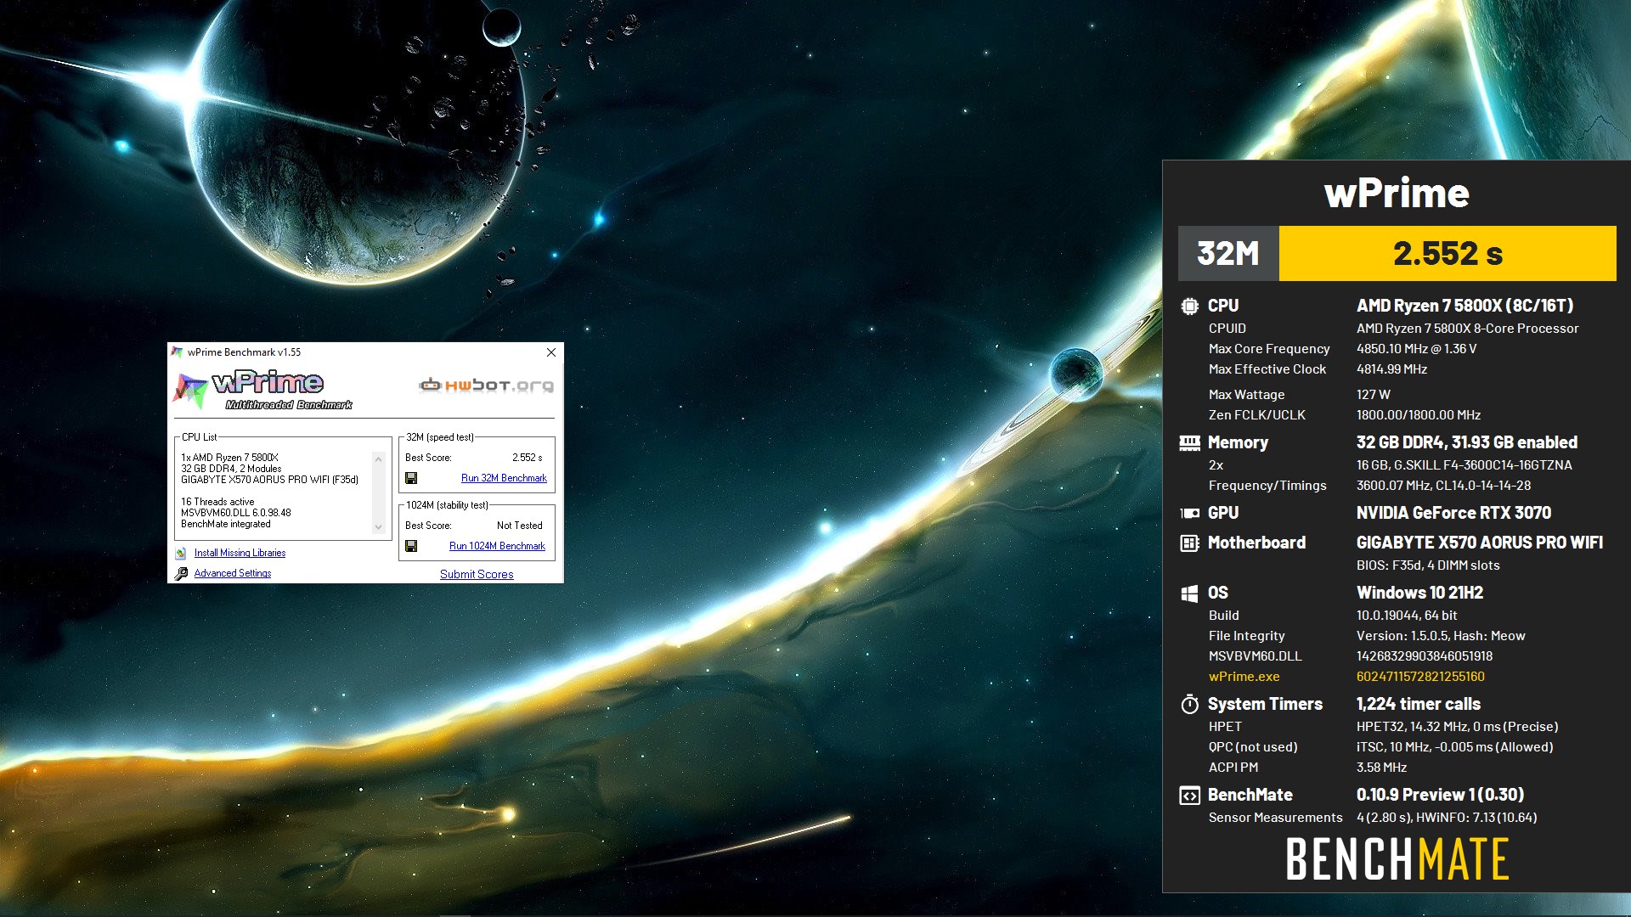This screenshot has width=1631, height=917.
Task: Click '1,224 timer calls' text
Action: [x=1419, y=704]
